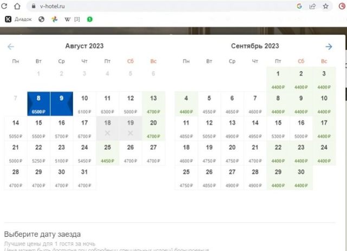Pick September 12 priced at 5050₽

coord(209,128)
